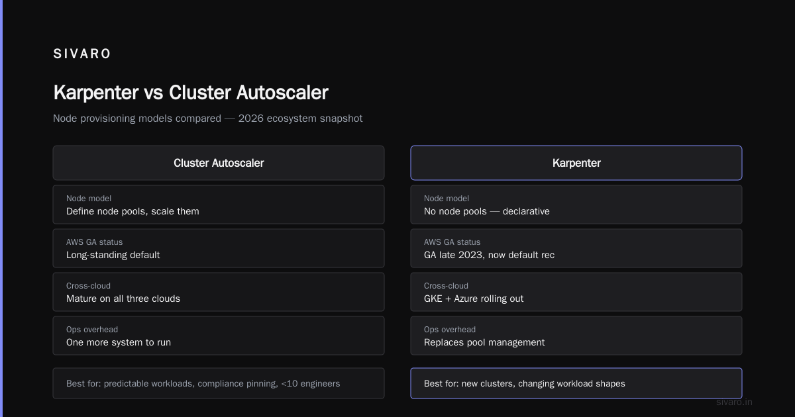
Task: Select the Cluster Autoscaler column header
Action: click(219, 163)
